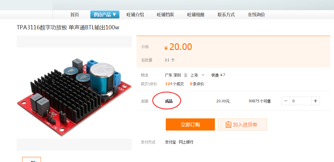
Task: Click into the quantity input field
Action: point(301,101)
